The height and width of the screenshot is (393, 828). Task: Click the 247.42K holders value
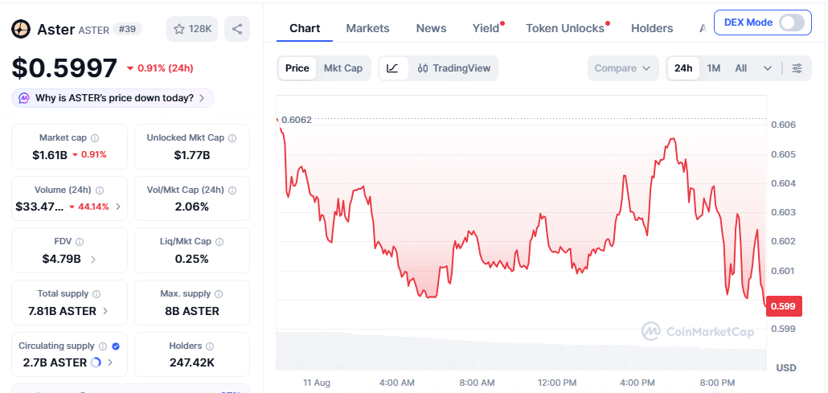point(192,362)
